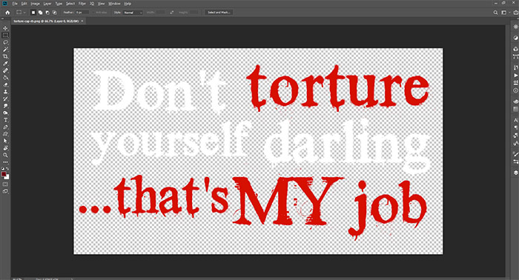Swap foreground and background colors
The width and height of the screenshot is (519, 280).
coord(7,169)
